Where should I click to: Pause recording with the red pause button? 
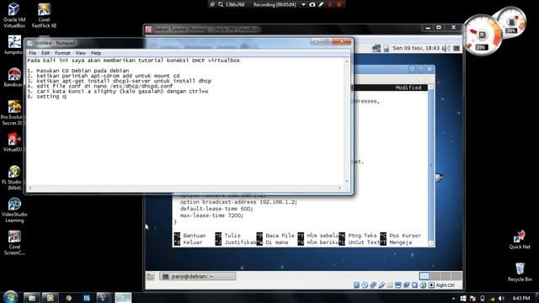click(x=330, y=4)
